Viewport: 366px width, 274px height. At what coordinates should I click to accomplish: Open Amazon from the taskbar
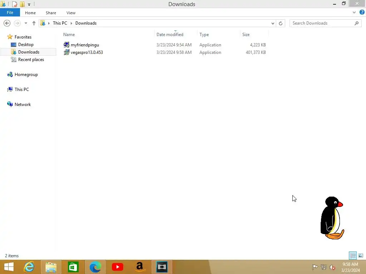pyautogui.click(x=140, y=267)
